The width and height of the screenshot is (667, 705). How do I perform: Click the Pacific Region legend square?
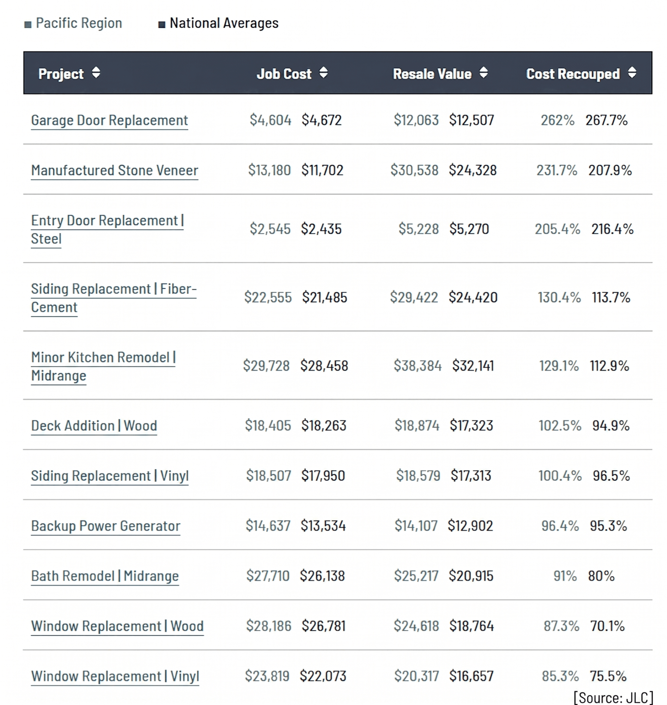pyautogui.click(x=28, y=24)
